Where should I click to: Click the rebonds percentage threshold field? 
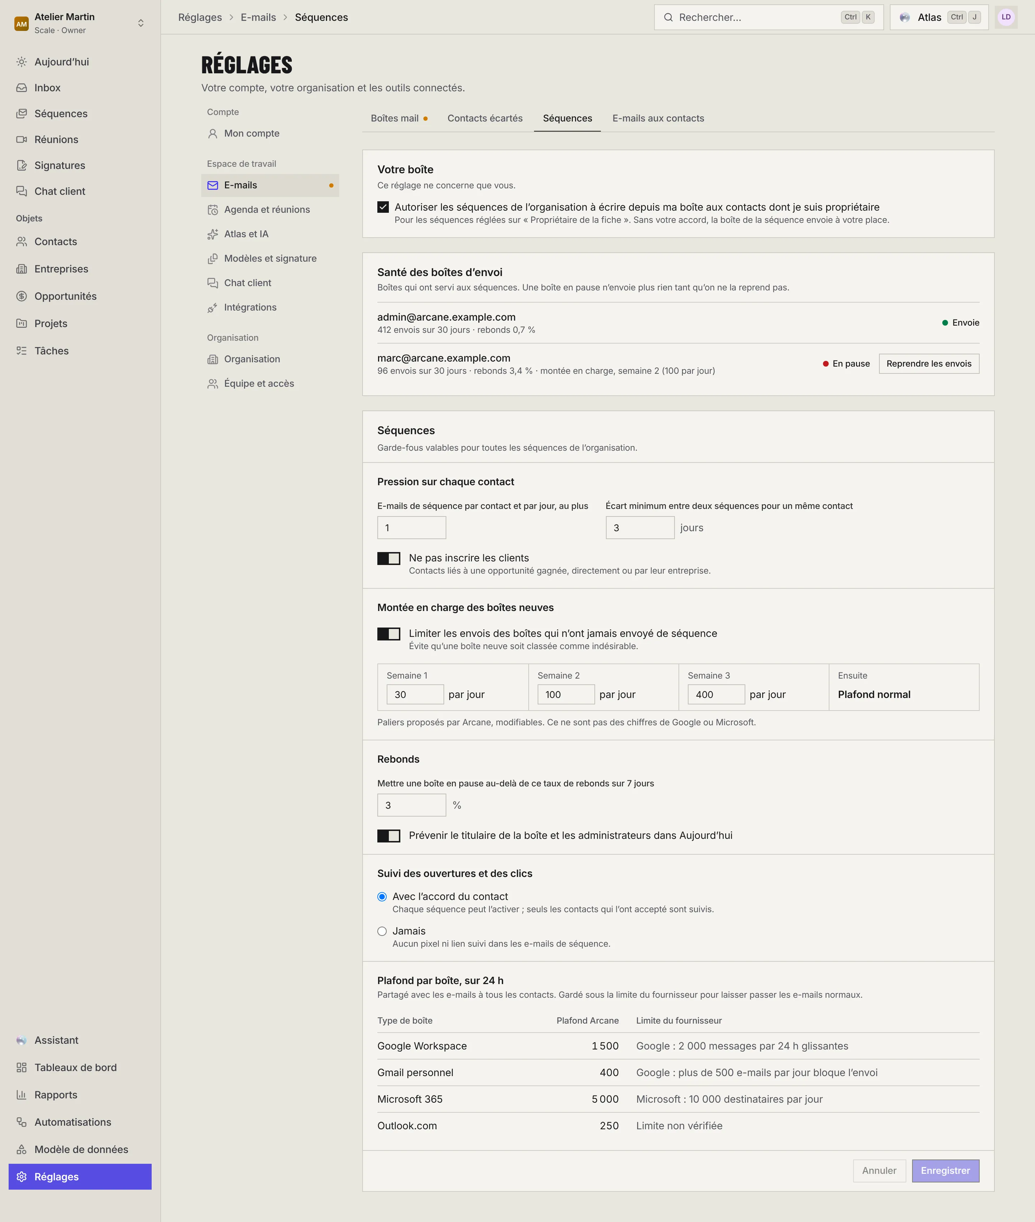pyautogui.click(x=411, y=805)
